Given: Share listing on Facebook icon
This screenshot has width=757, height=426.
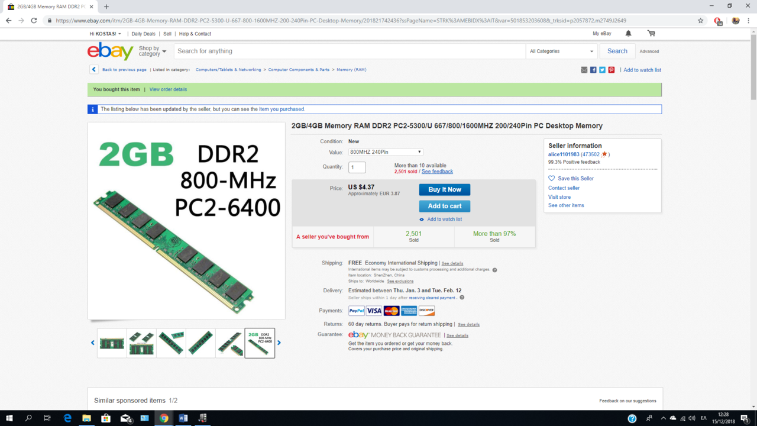Looking at the screenshot, I should click(593, 70).
